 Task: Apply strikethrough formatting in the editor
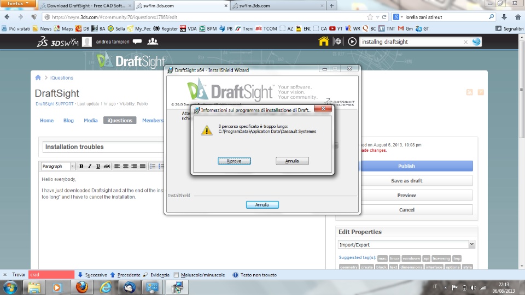pyautogui.click(x=107, y=166)
